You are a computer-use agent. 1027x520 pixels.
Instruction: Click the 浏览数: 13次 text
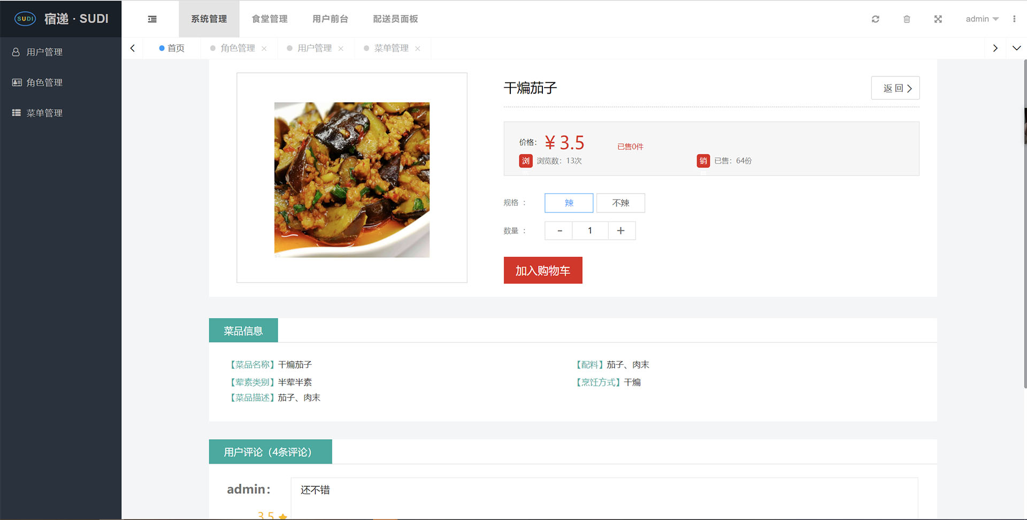559,160
